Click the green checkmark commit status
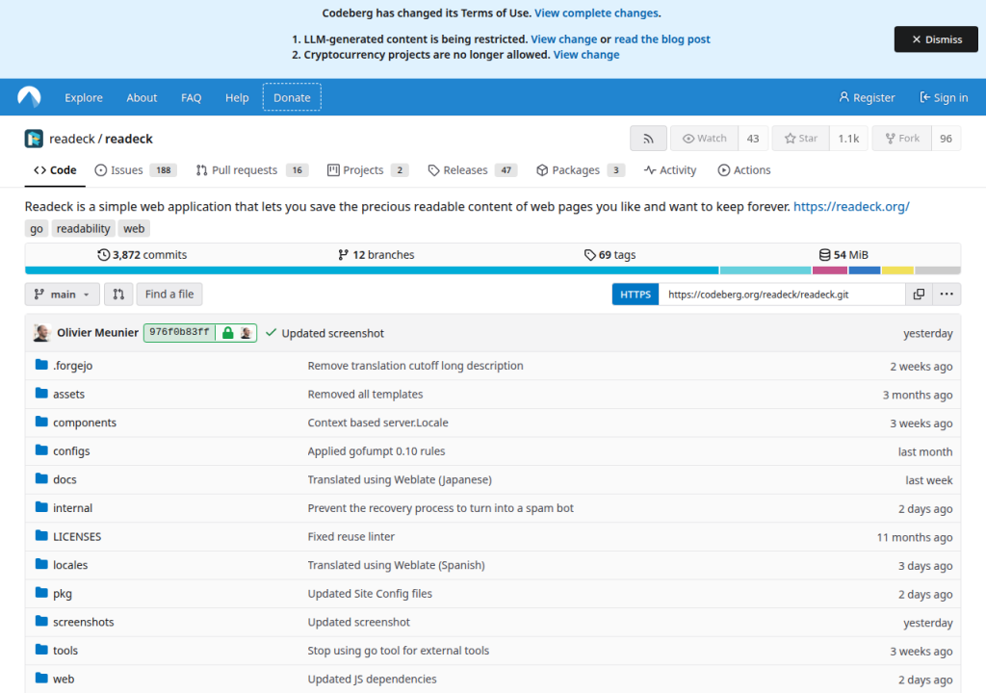The width and height of the screenshot is (986, 693). (x=271, y=333)
